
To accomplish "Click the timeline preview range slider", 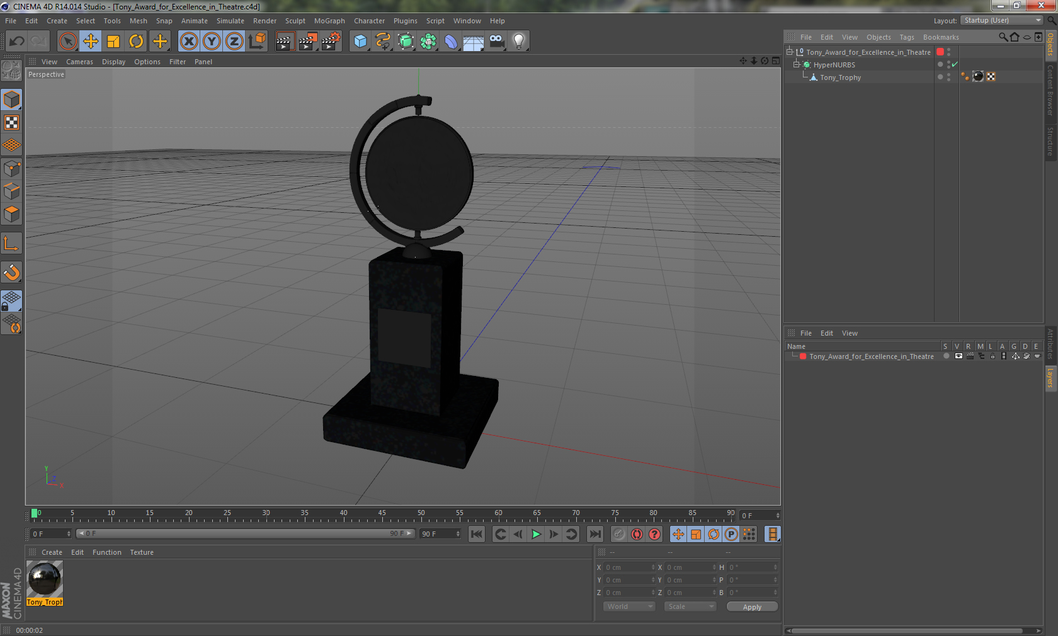I will click(245, 533).
